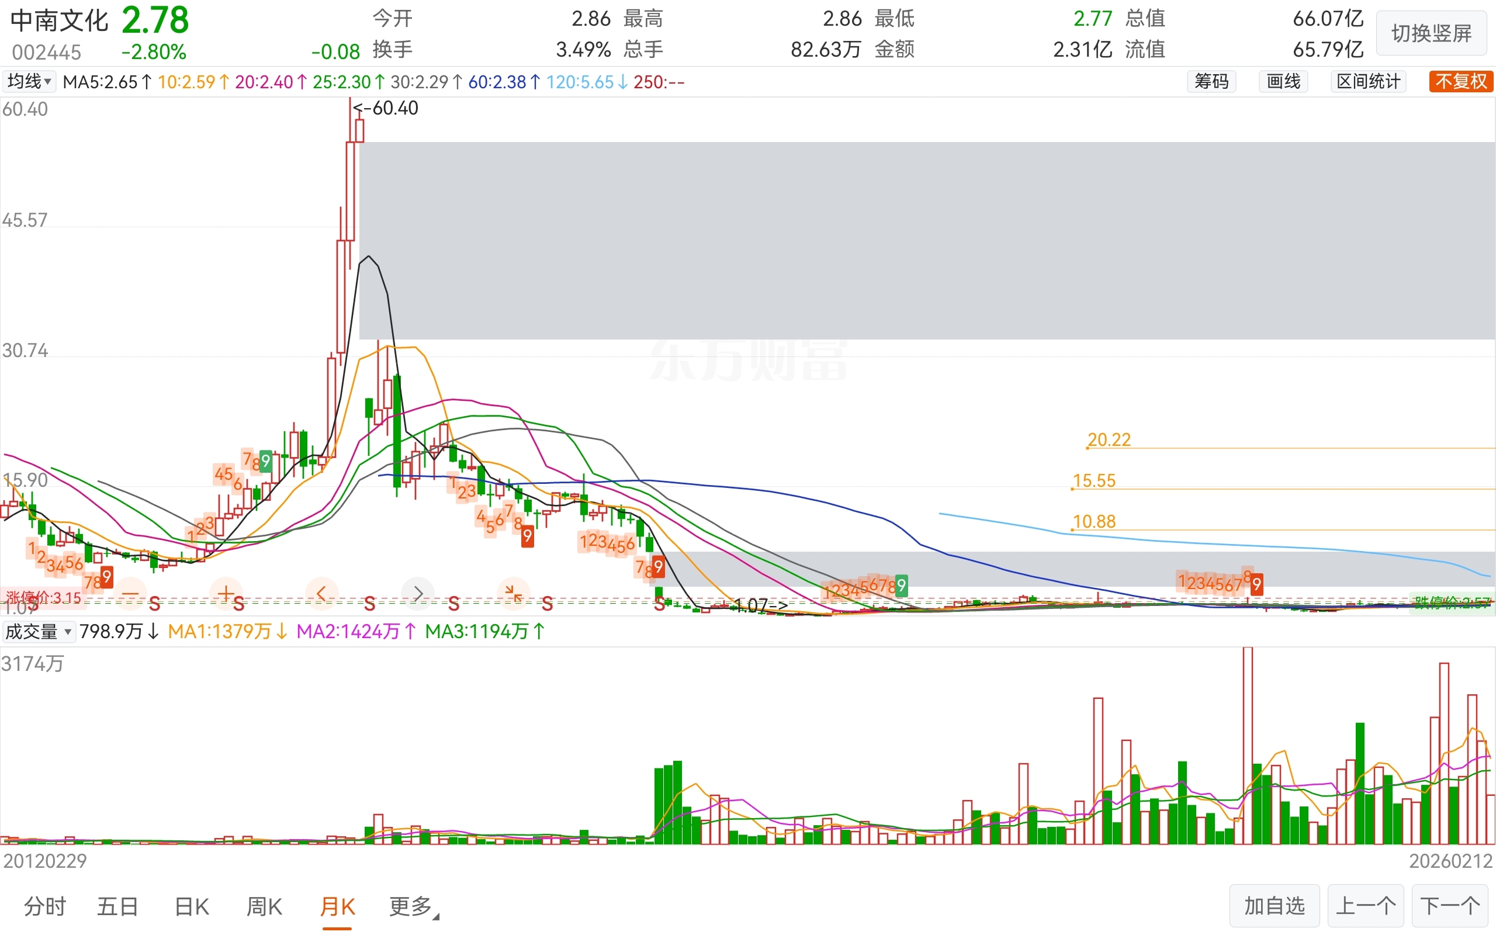Toggle the 筹码 chip distribution panel
This screenshot has height=935, width=1496.
point(1211,82)
